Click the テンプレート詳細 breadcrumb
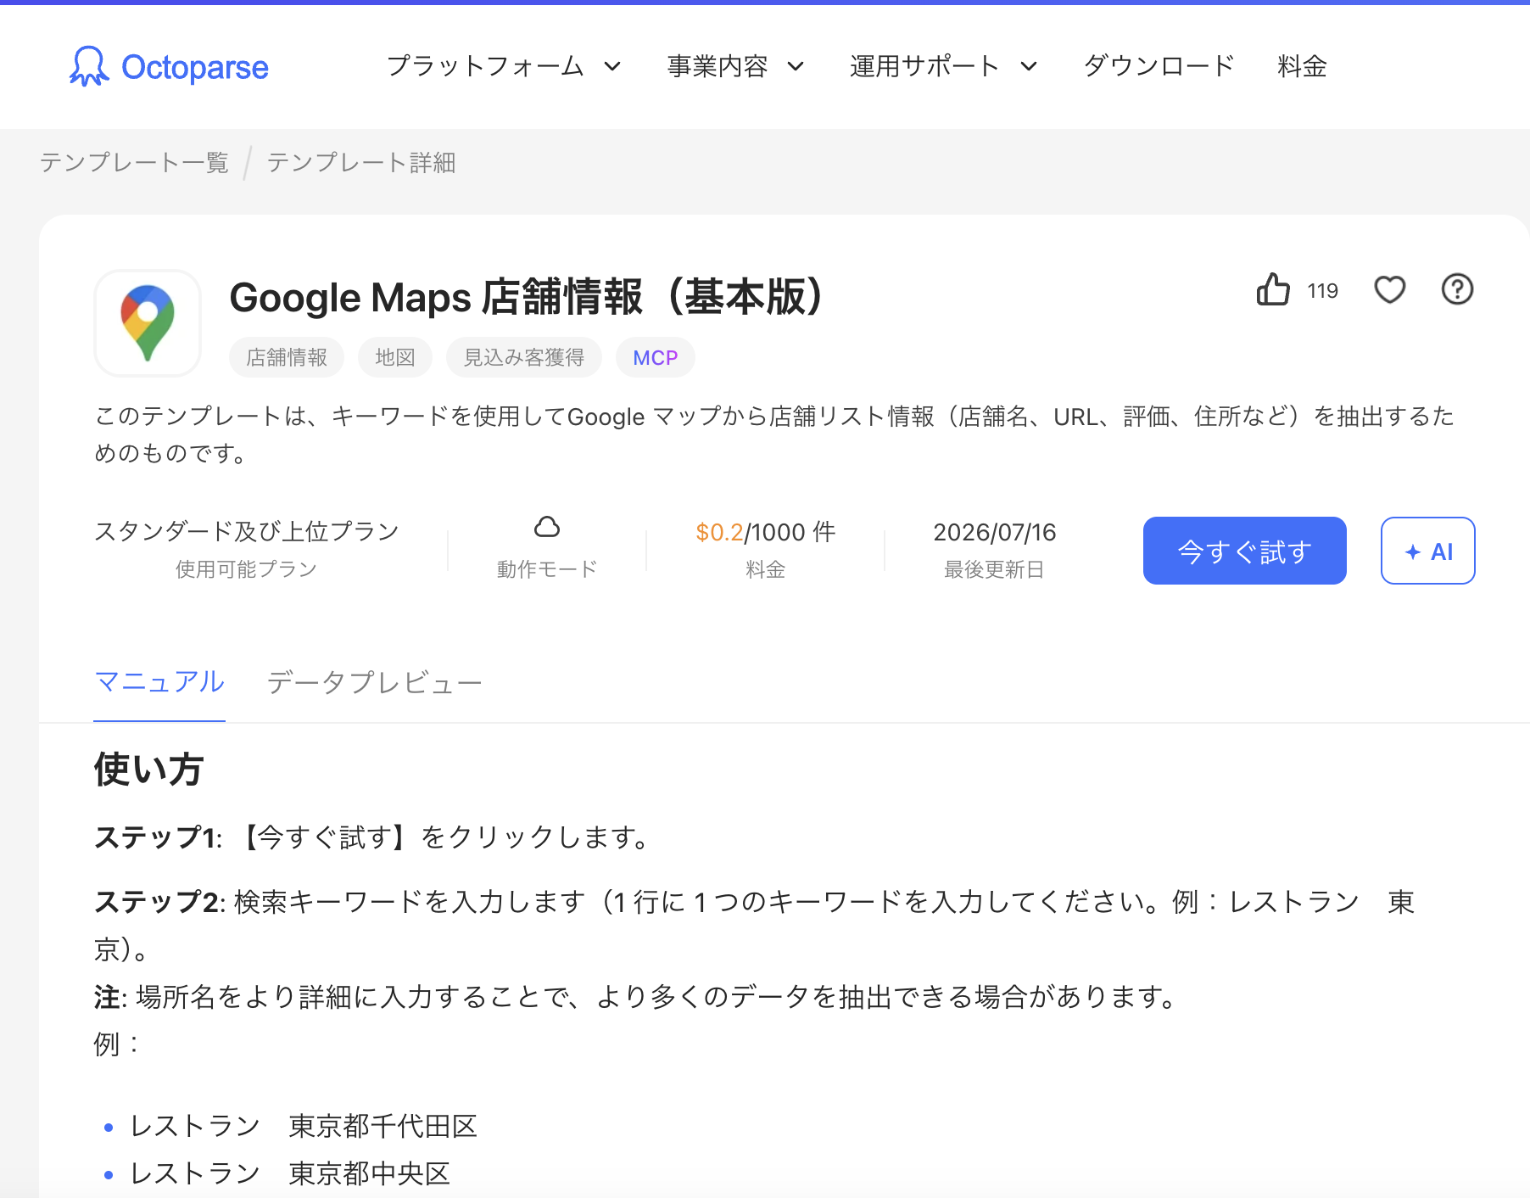This screenshot has width=1530, height=1198. [361, 162]
